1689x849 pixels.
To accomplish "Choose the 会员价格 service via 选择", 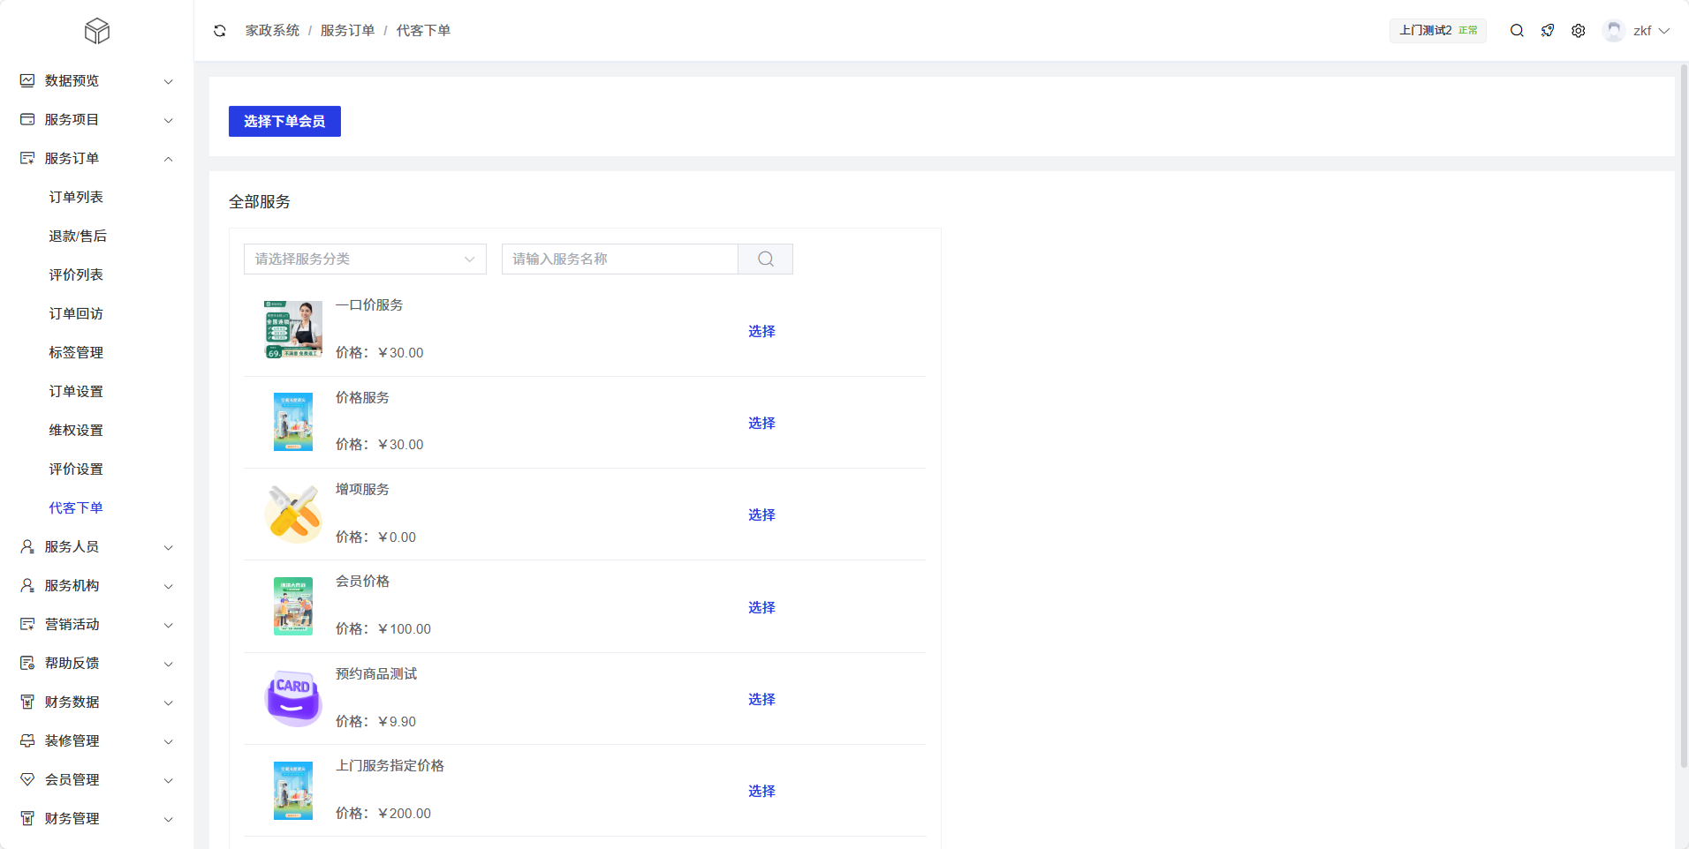I will point(761,608).
